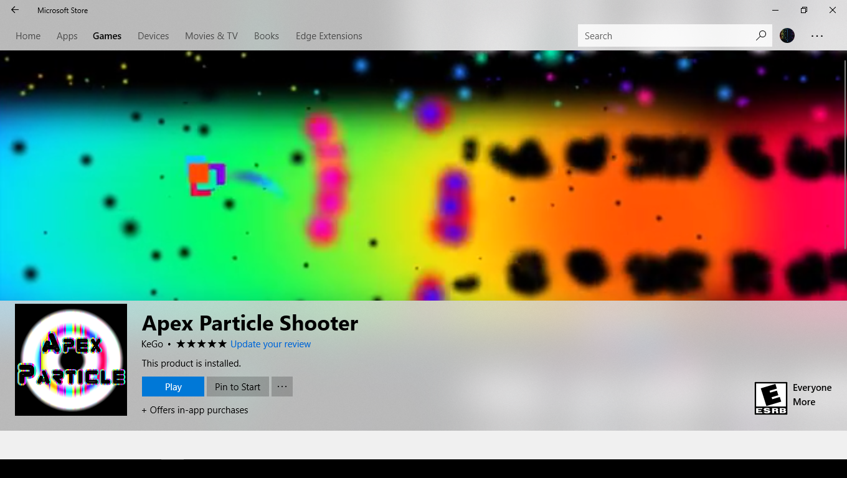Restore down the Microsoft Store window
The width and height of the screenshot is (847, 478).
tap(804, 10)
